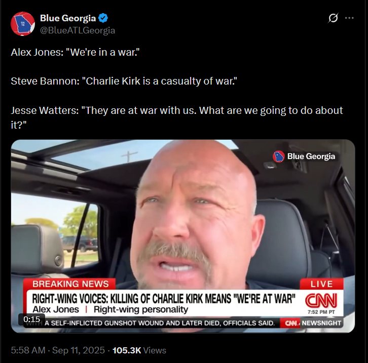Open the 5:58 AM · Sep 11, 2025 timestamp

tap(58, 350)
